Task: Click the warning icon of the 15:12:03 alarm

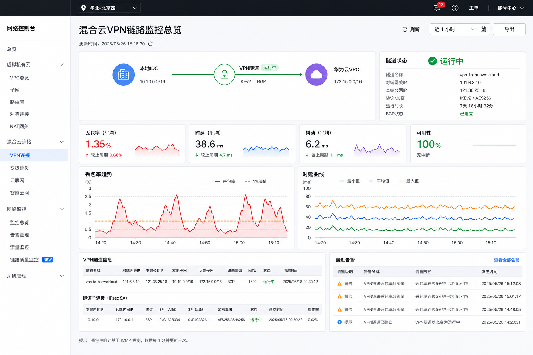Action: point(340,284)
